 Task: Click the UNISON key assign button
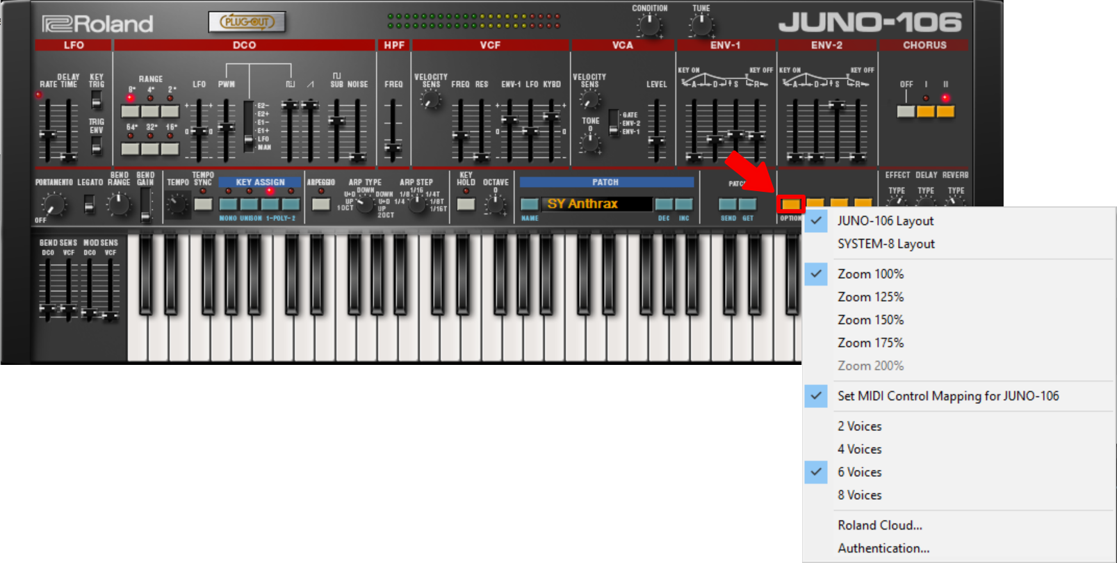tap(249, 204)
